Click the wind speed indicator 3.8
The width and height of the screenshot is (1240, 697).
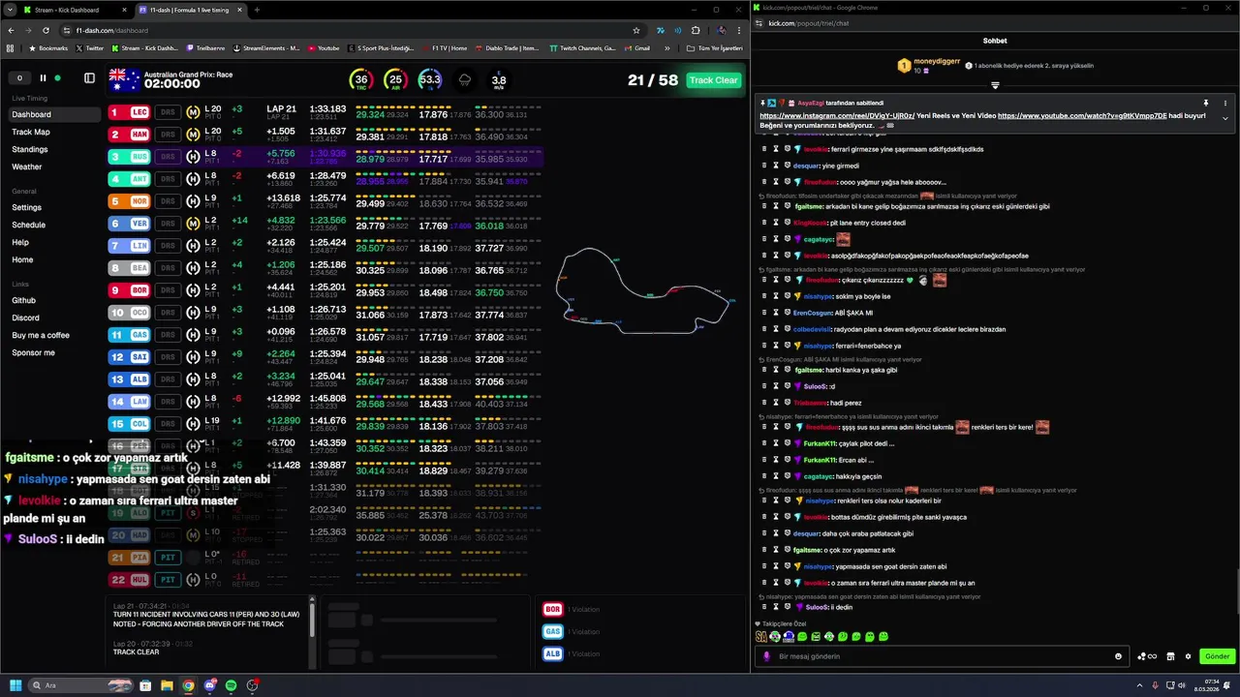499,80
